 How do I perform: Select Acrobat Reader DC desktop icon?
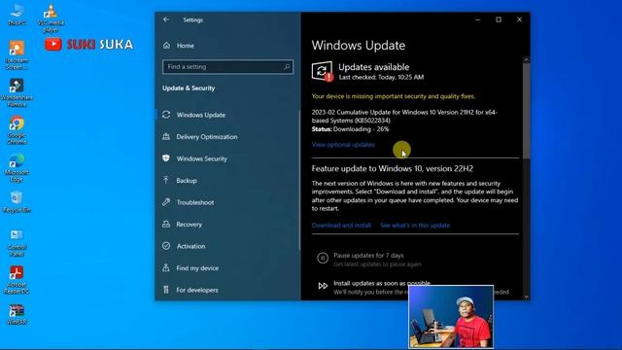coord(17,280)
